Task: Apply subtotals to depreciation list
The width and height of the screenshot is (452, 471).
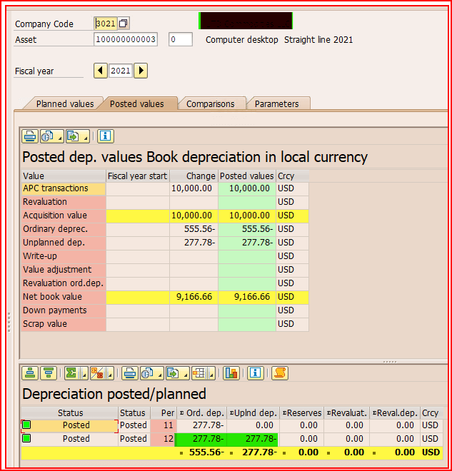Action: click(97, 373)
